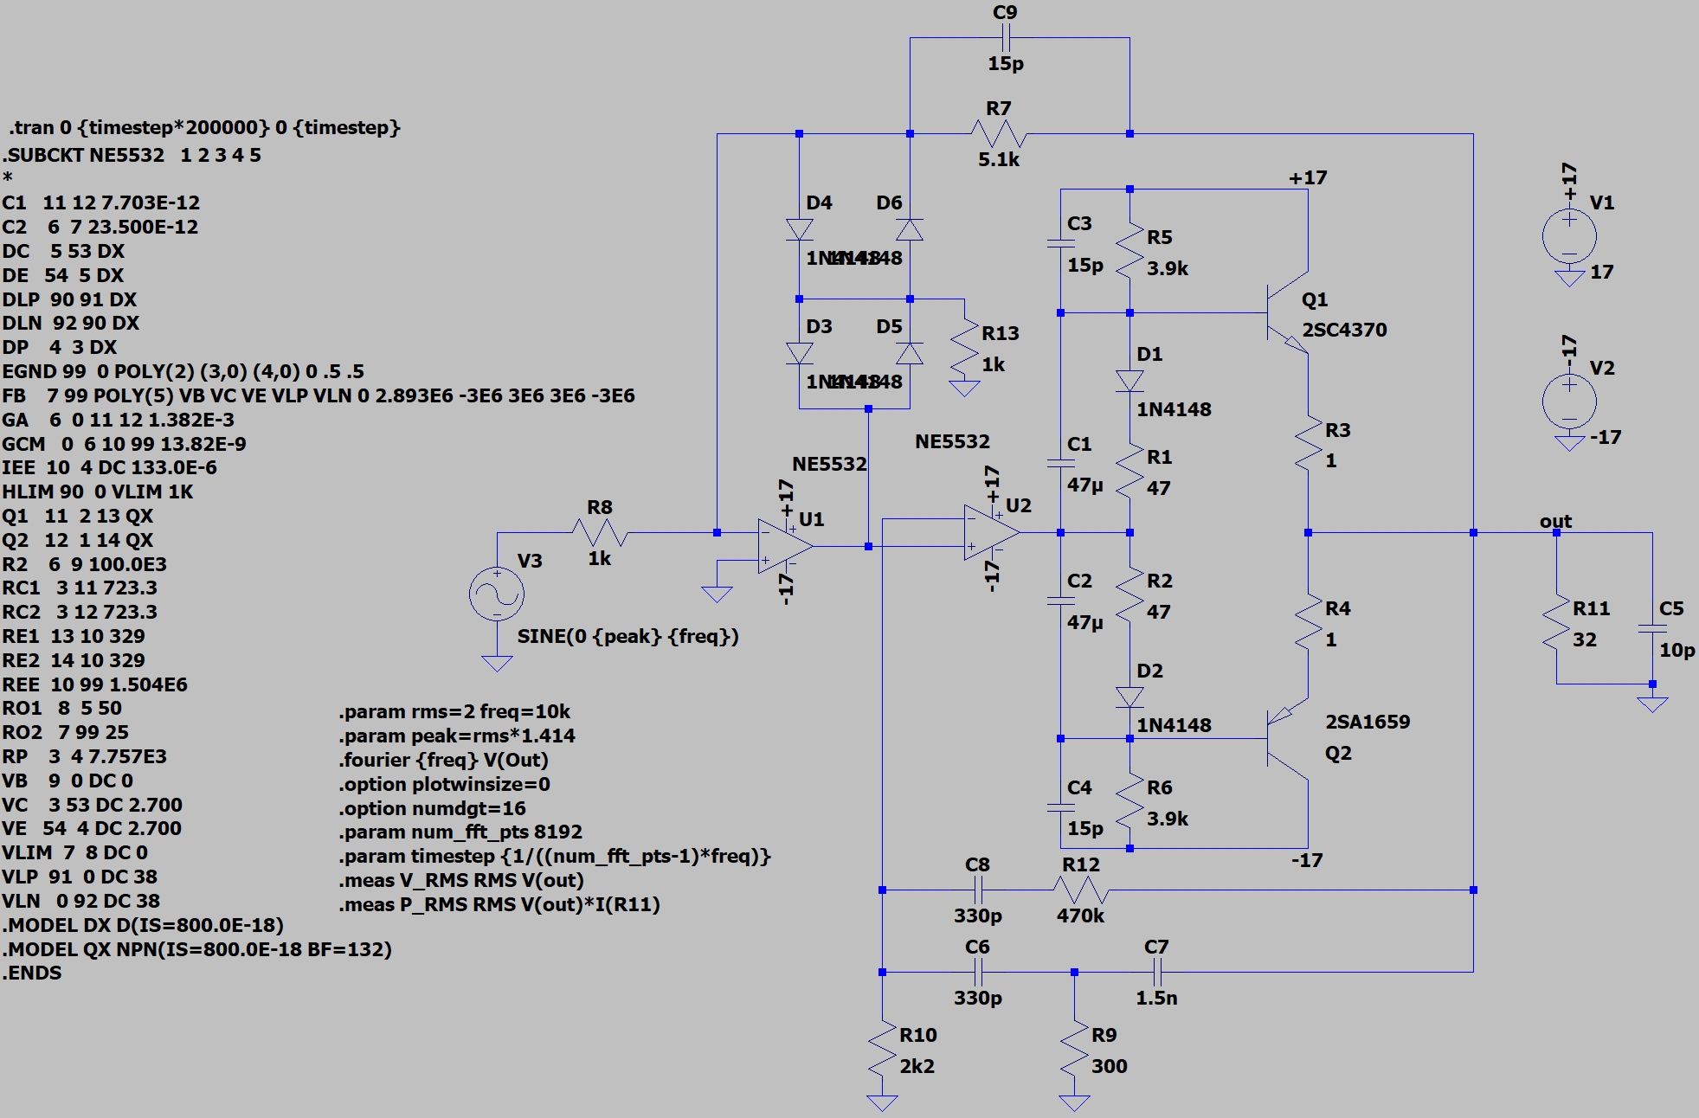Image resolution: width=1699 pixels, height=1118 pixels.
Task: Click the .tran simulation directive text
Action: click(205, 127)
